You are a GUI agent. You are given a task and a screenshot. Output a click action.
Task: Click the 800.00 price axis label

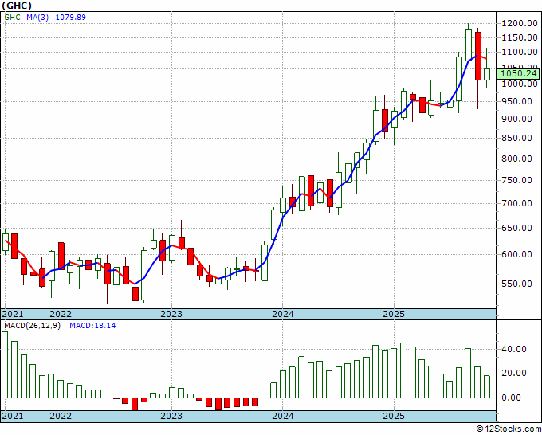pyautogui.click(x=516, y=159)
